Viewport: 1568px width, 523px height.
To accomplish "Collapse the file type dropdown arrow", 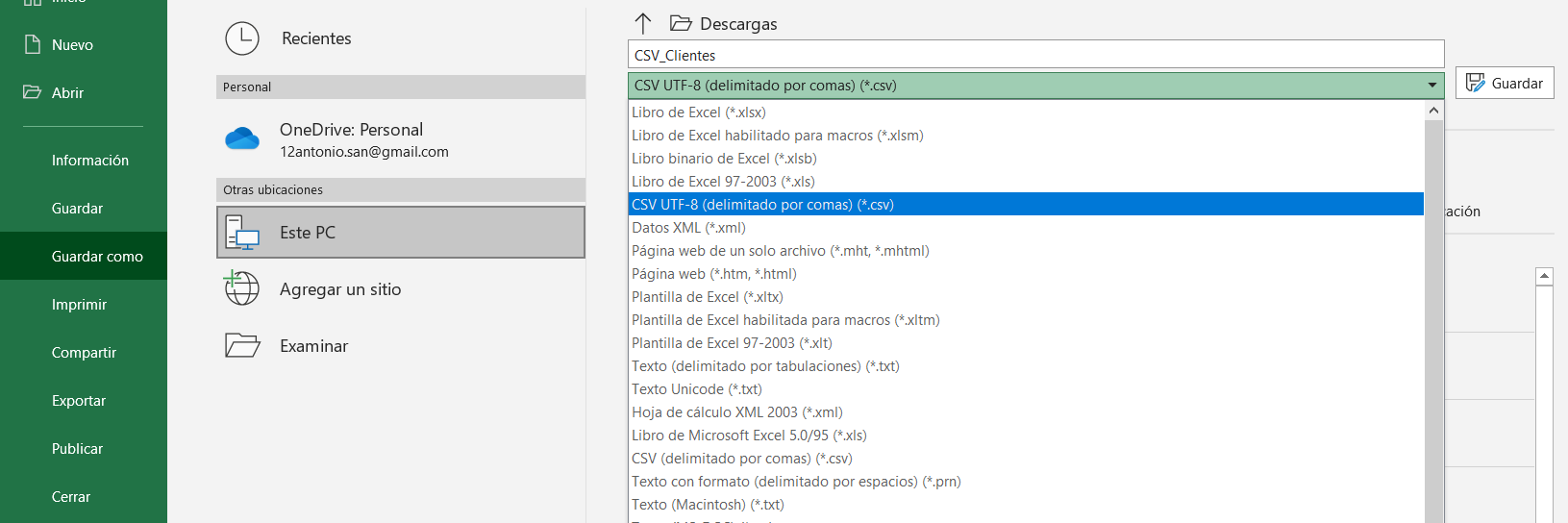I will tap(1432, 86).
